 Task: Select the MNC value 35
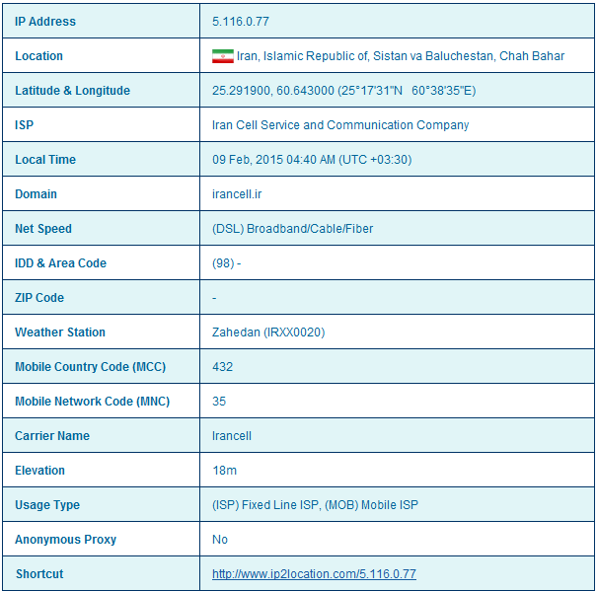pyautogui.click(x=219, y=402)
